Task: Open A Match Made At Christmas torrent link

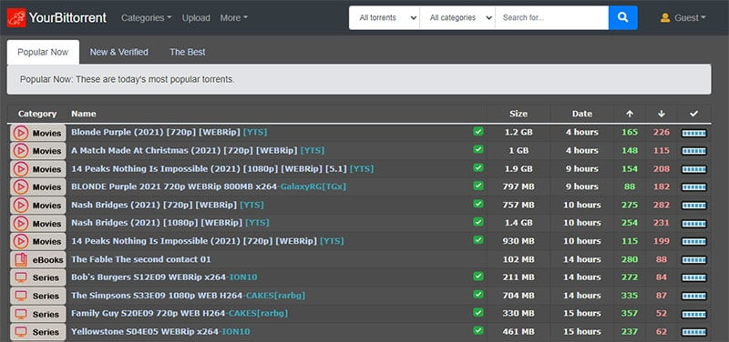Action: tap(198, 150)
